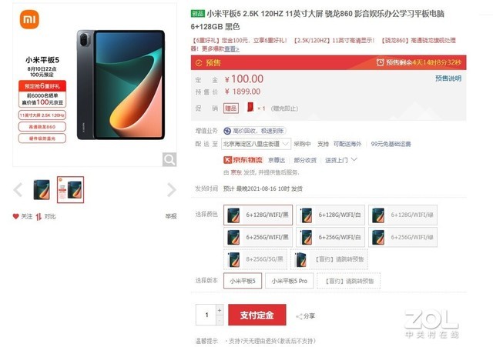Select the first tablet thumbnail image
This screenshot has width=493, height=347.
pyautogui.click(x=42, y=190)
